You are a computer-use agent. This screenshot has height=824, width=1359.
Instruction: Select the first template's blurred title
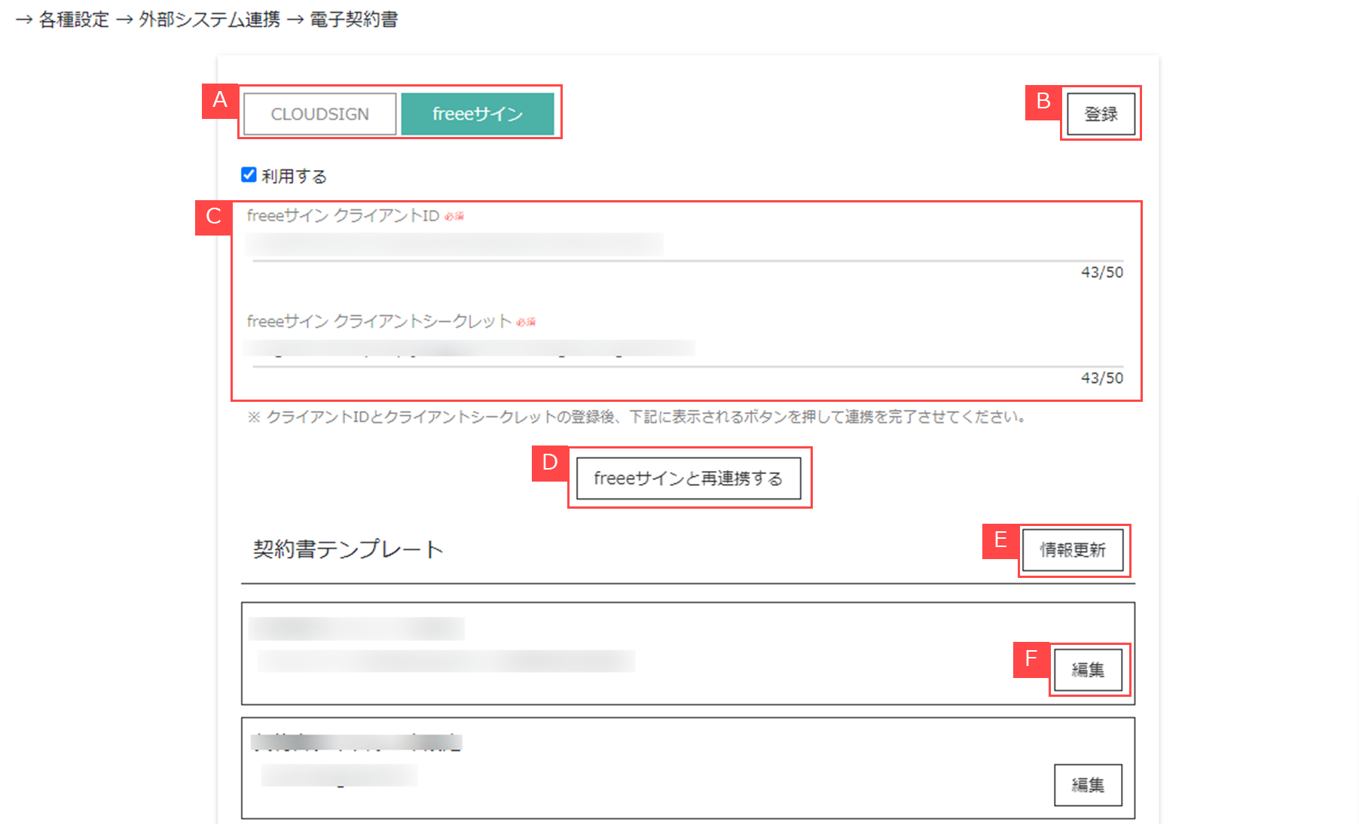click(x=356, y=628)
